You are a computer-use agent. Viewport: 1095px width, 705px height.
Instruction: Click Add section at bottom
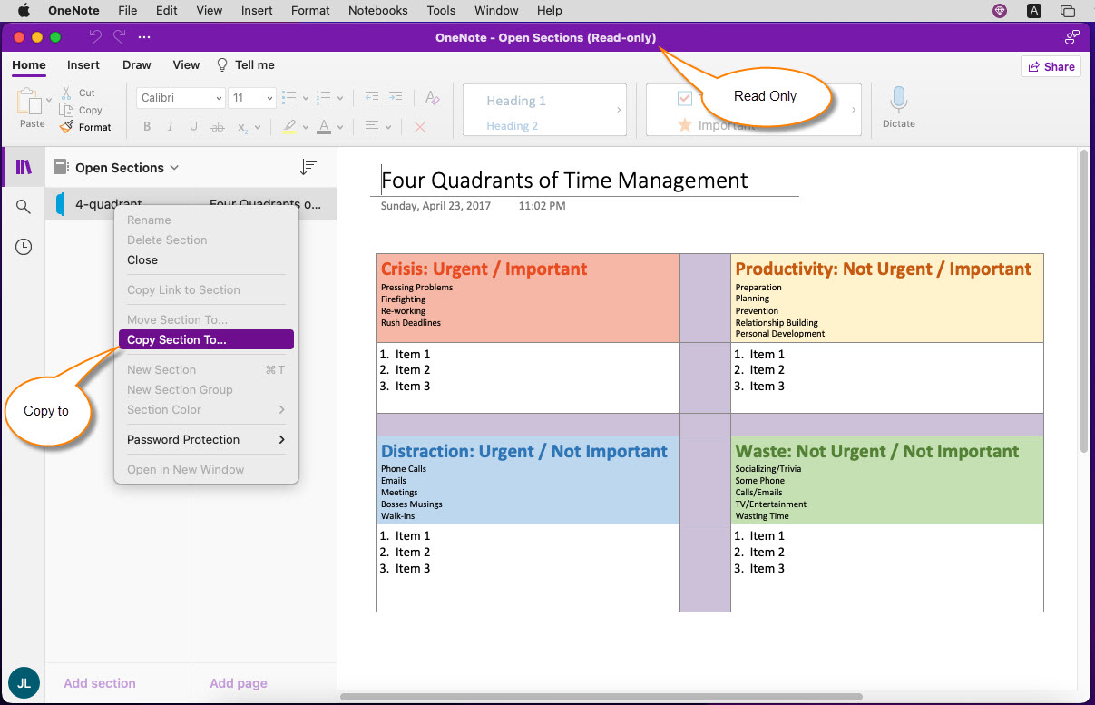(x=100, y=683)
